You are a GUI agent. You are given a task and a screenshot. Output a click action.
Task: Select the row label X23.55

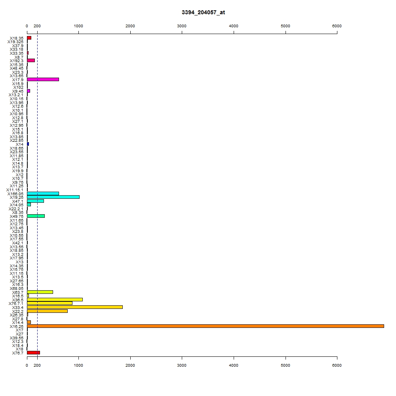tap(16, 152)
